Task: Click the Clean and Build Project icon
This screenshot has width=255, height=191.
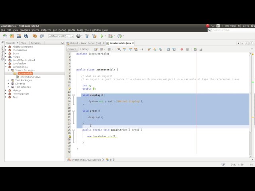Action: pos(94,36)
